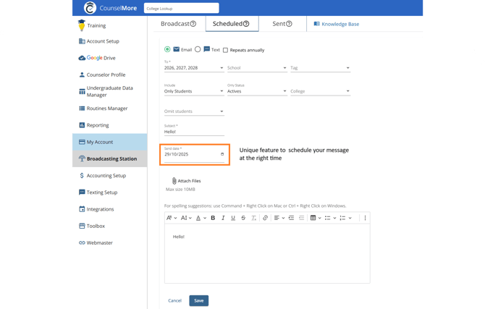Select the Email radio button
This screenshot has height=309, width=485.
point(167,50)
